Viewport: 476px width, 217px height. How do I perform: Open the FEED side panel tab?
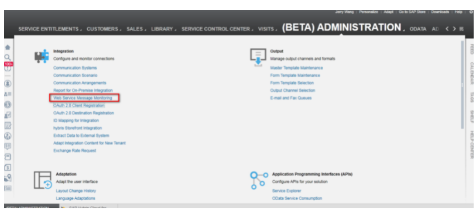tap(471, 49)
